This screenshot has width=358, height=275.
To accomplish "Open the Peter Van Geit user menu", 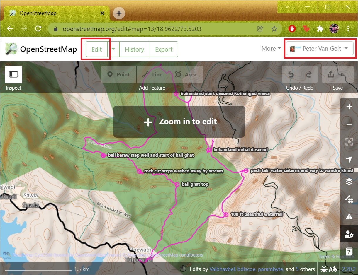I will (320, 49).
